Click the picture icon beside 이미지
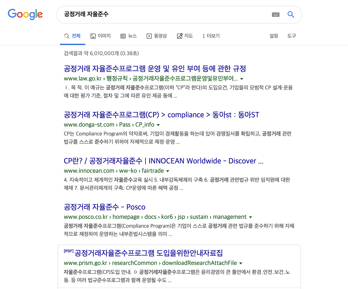The height and width of the screenshot is (289, 348). (x=93, y=36)
